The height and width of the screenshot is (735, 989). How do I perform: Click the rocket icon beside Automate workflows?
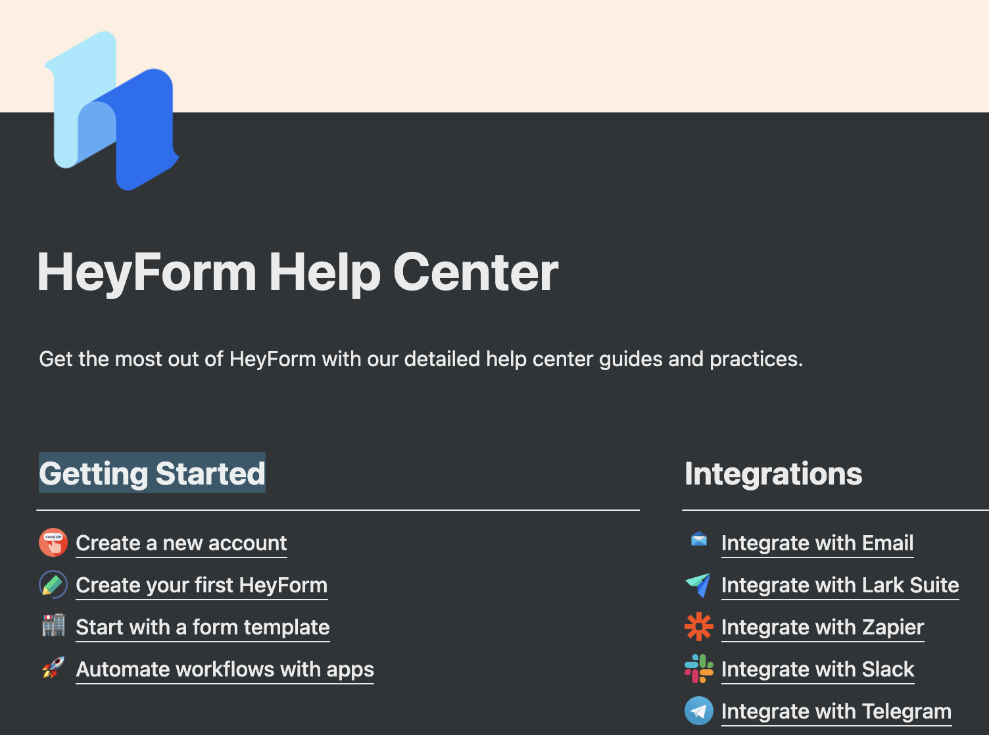coord(53,667)
